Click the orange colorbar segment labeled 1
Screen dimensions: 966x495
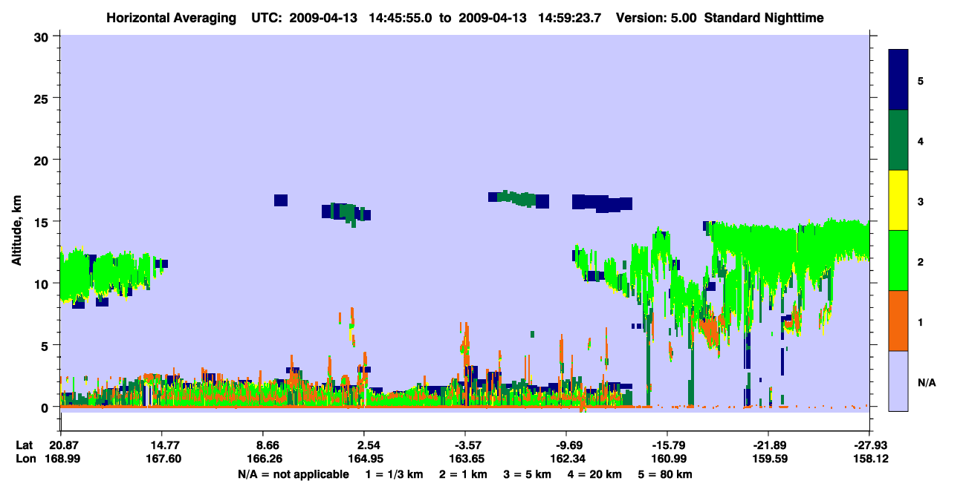(x=898, y=321)
